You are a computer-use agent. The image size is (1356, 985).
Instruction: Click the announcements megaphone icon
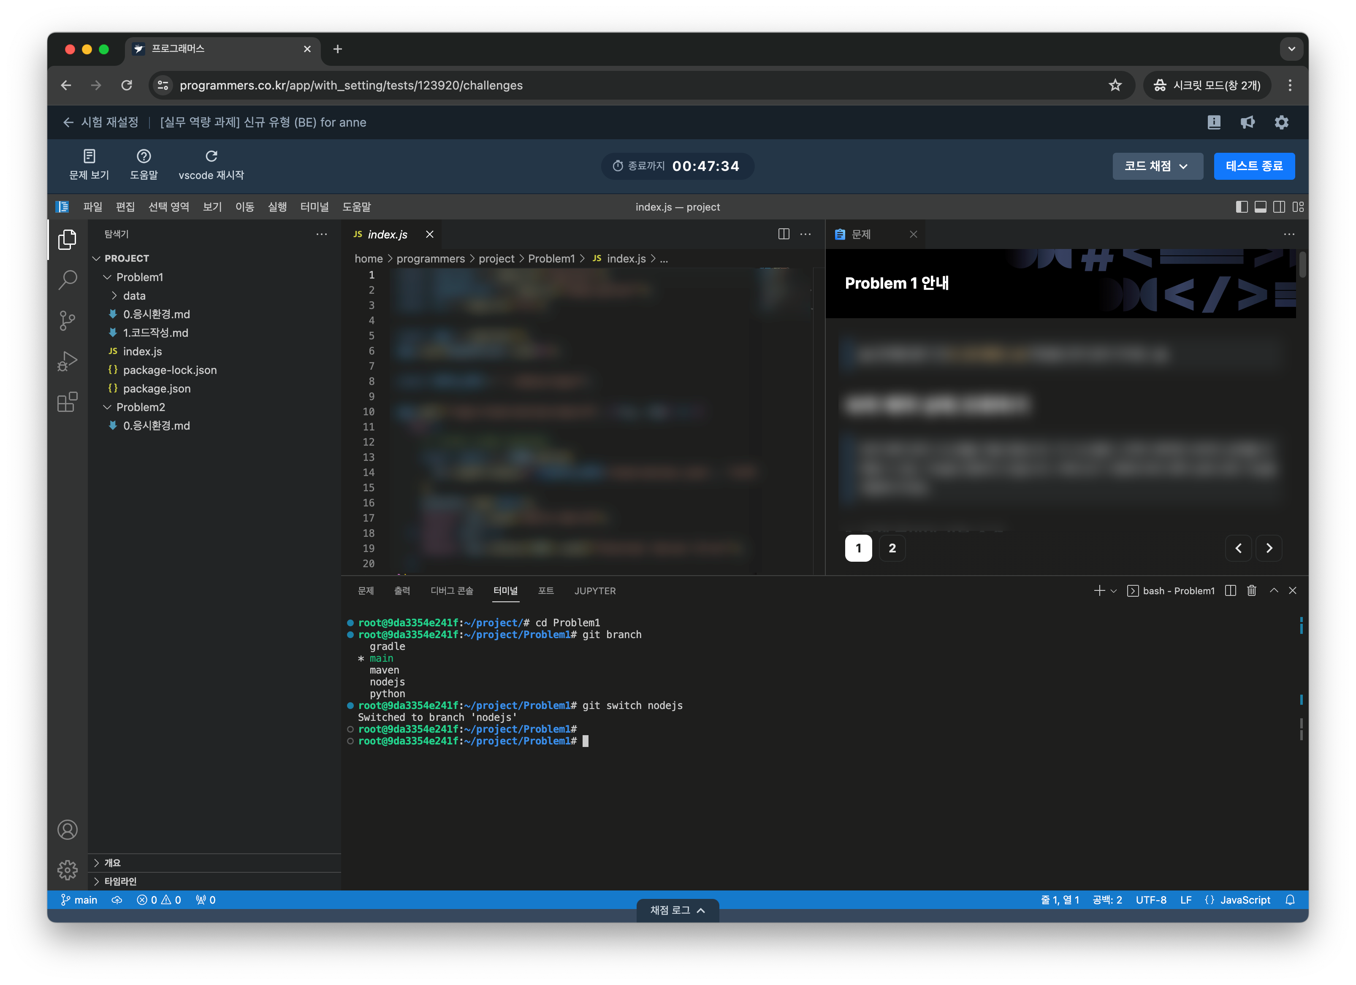pyautogui.click(x=1247, y=122)
